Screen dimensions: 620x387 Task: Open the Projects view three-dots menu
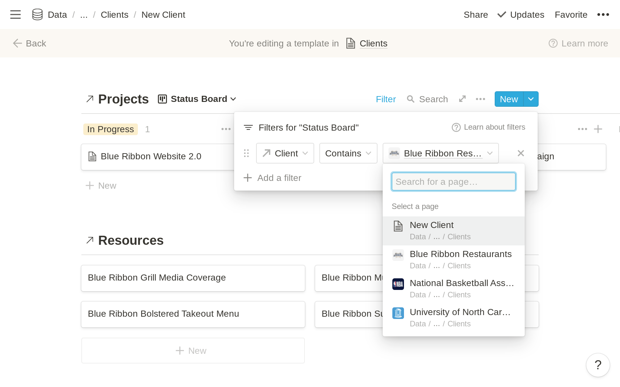click(x=480, y=99)
